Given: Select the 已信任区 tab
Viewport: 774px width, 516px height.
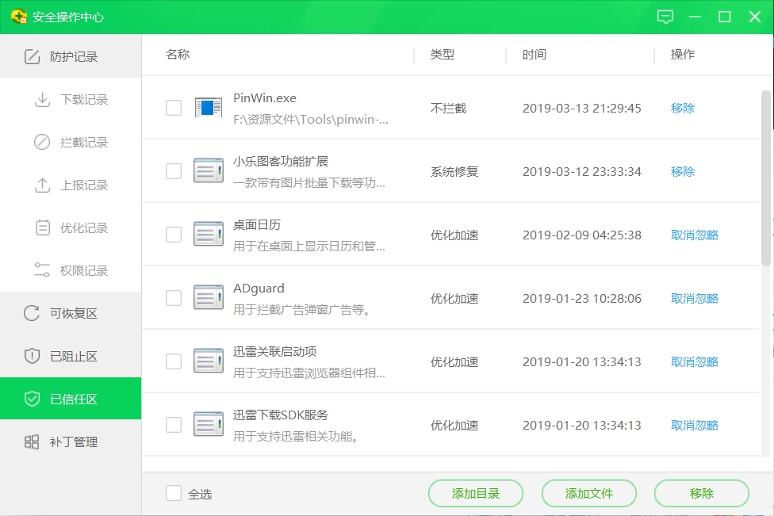Looking at the screenshot, I should (x=71, y=399).
